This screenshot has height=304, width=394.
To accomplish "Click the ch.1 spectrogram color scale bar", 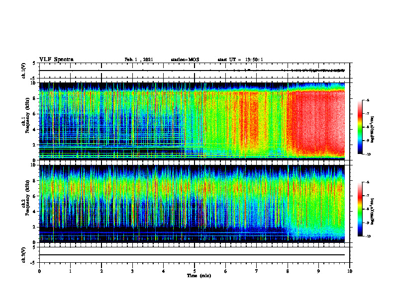I will point(360,127).
